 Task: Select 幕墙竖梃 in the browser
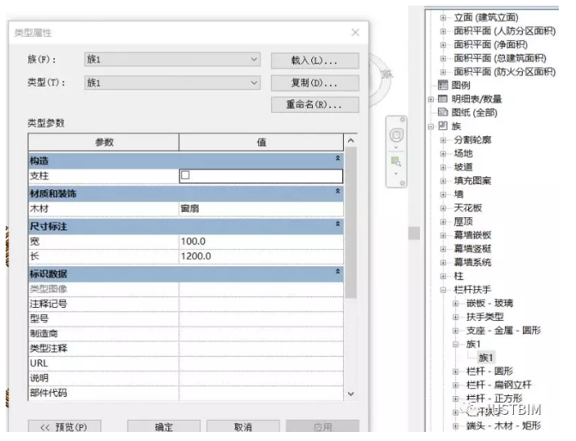(x=472, y=248)
